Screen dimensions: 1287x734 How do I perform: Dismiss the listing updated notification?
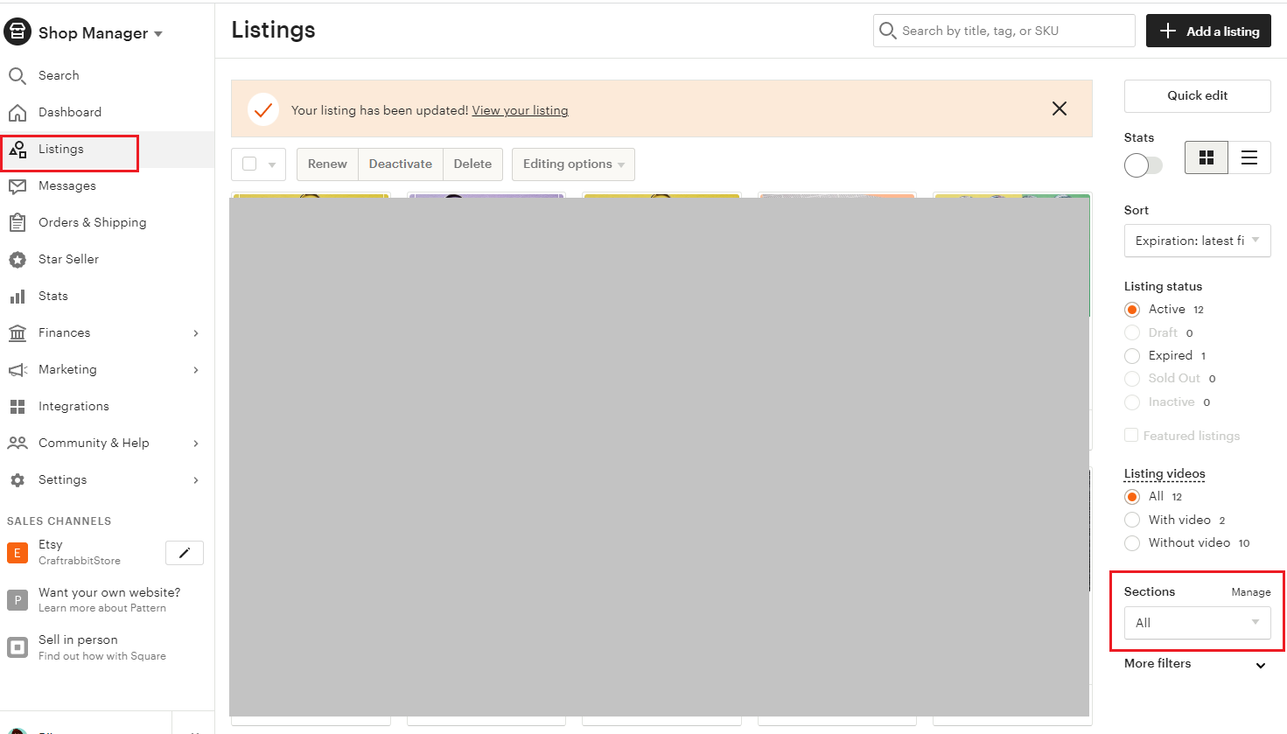[1060, 108]
